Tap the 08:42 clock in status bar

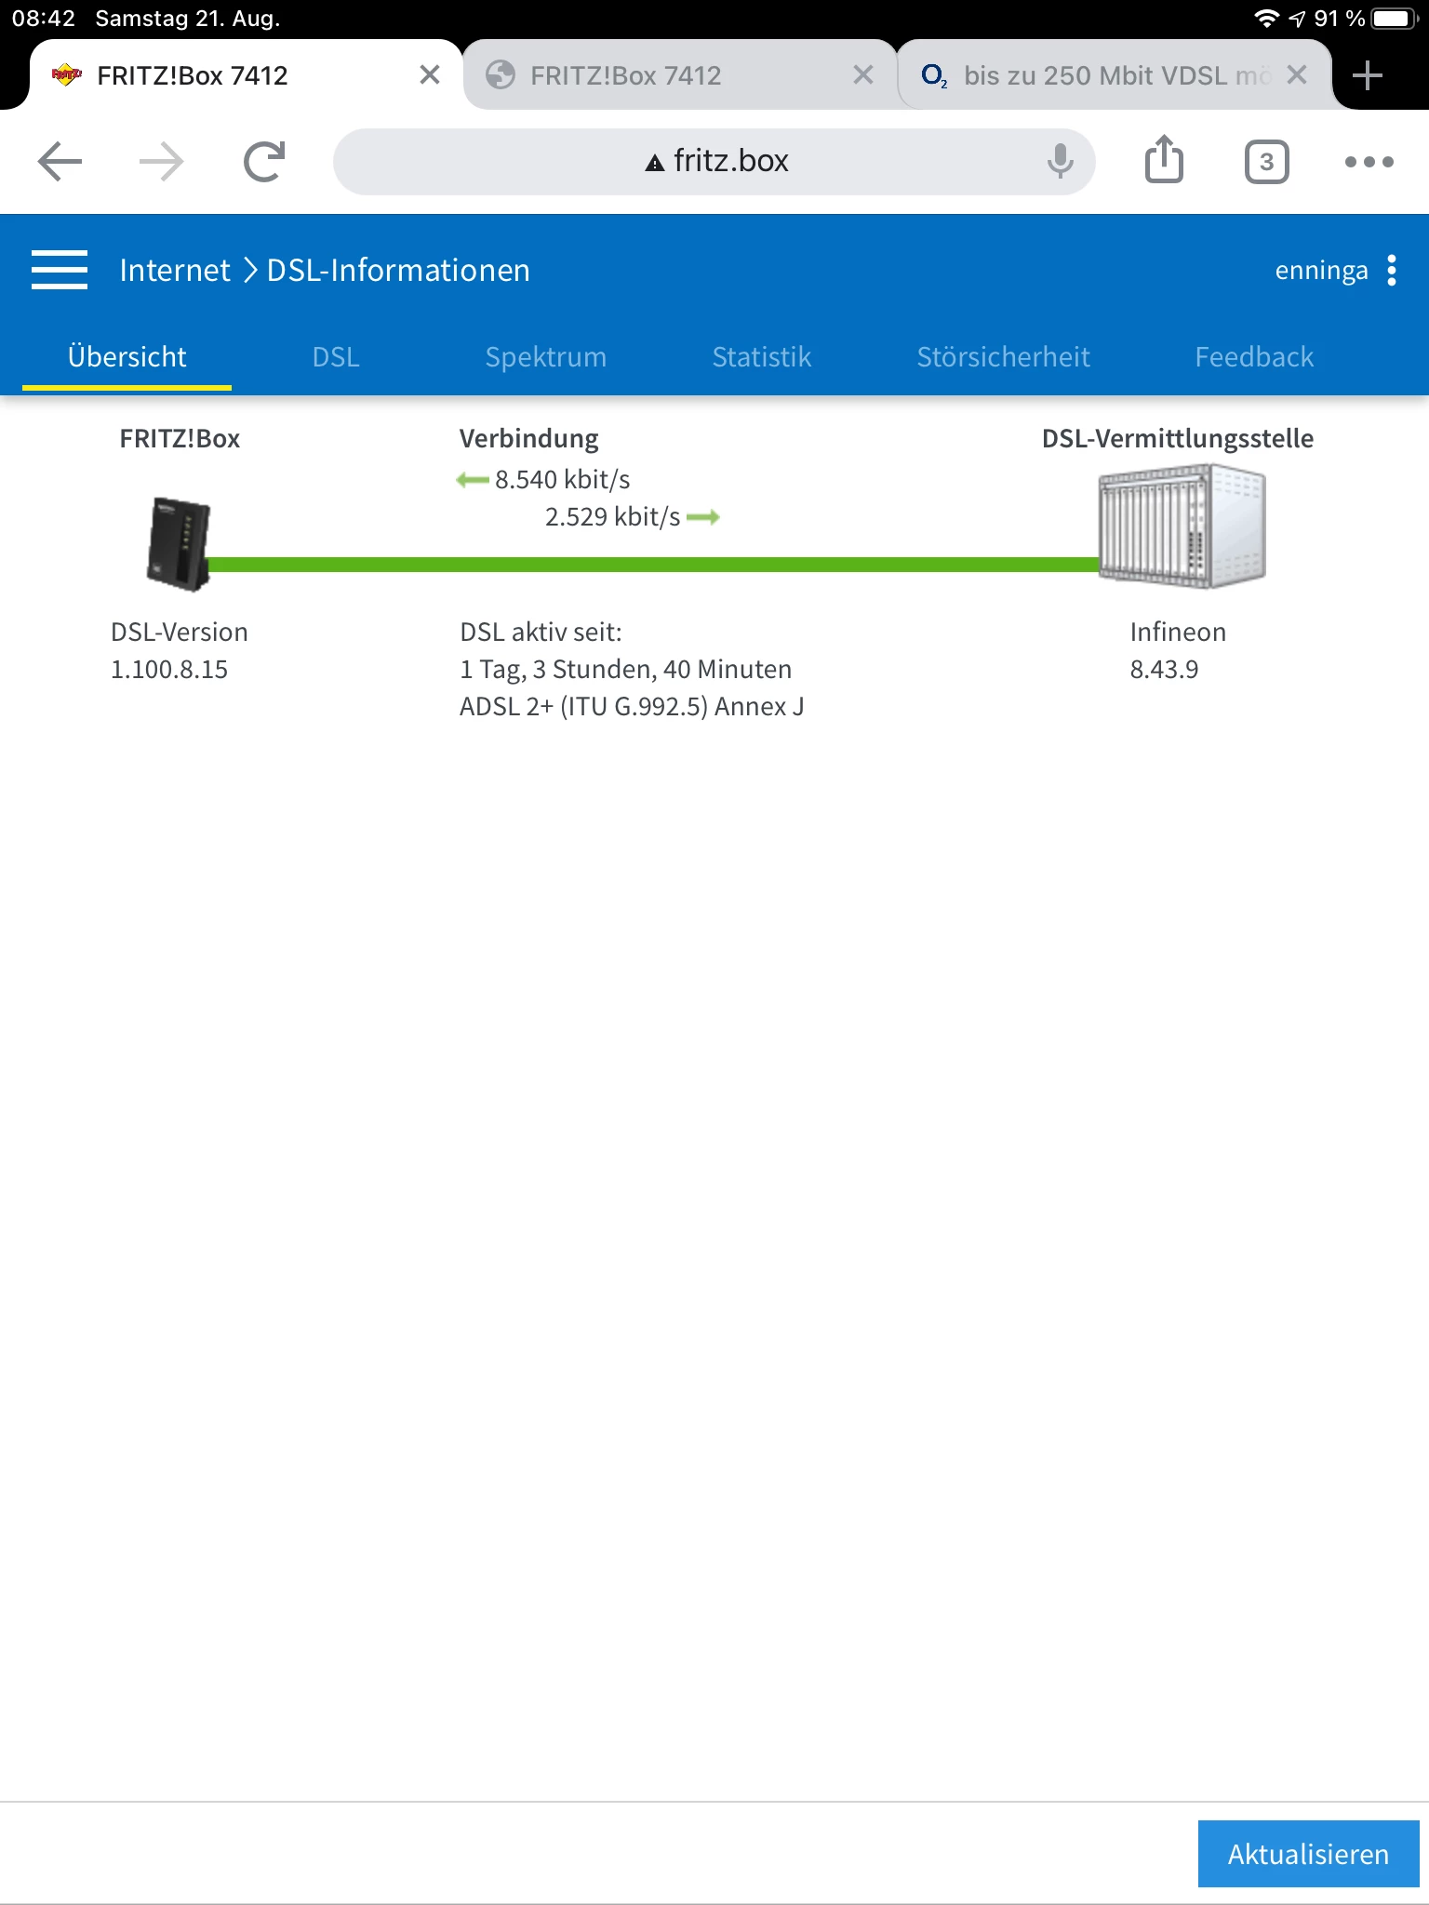(x=43, y=19)
